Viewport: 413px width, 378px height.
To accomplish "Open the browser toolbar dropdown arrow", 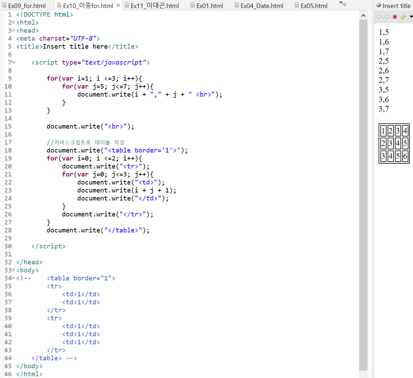I will [411, 17].
